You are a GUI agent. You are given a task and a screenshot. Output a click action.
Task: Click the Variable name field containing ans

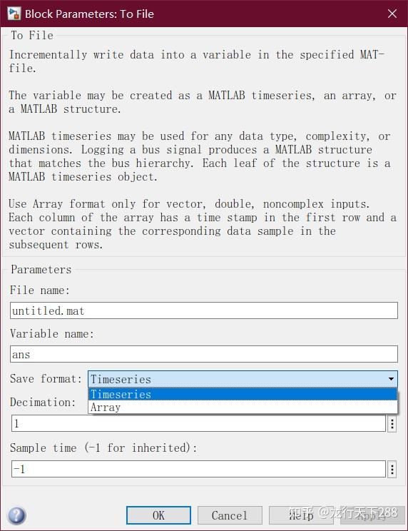click(x=204, y=354)
